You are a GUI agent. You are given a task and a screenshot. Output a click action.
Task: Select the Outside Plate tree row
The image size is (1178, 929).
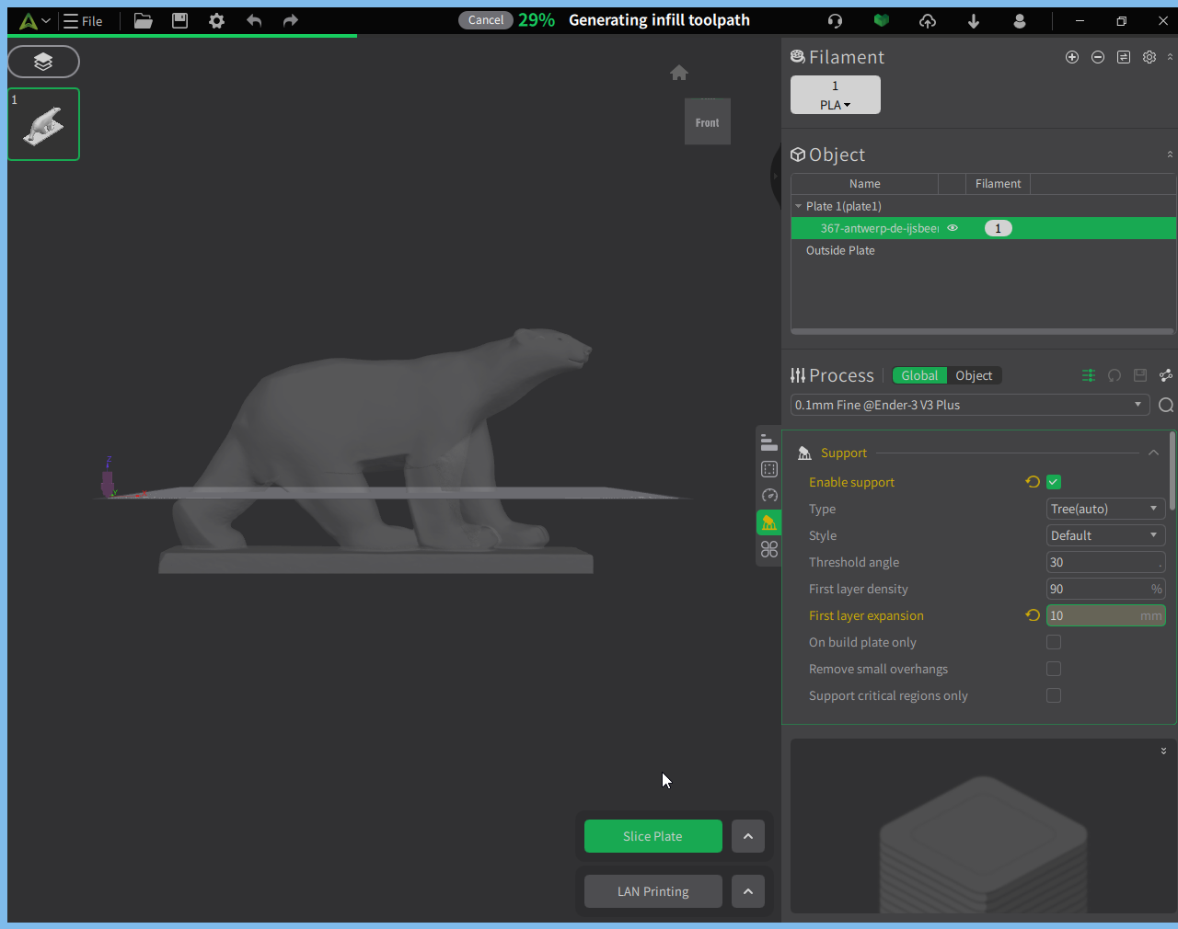983,250
